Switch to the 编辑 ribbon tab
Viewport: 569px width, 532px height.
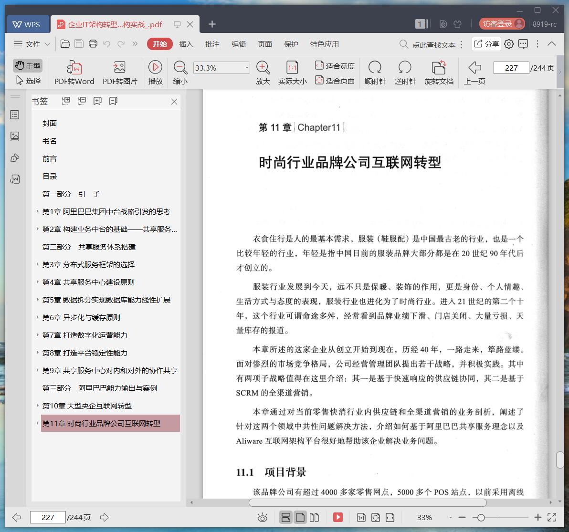pos(238,44)
